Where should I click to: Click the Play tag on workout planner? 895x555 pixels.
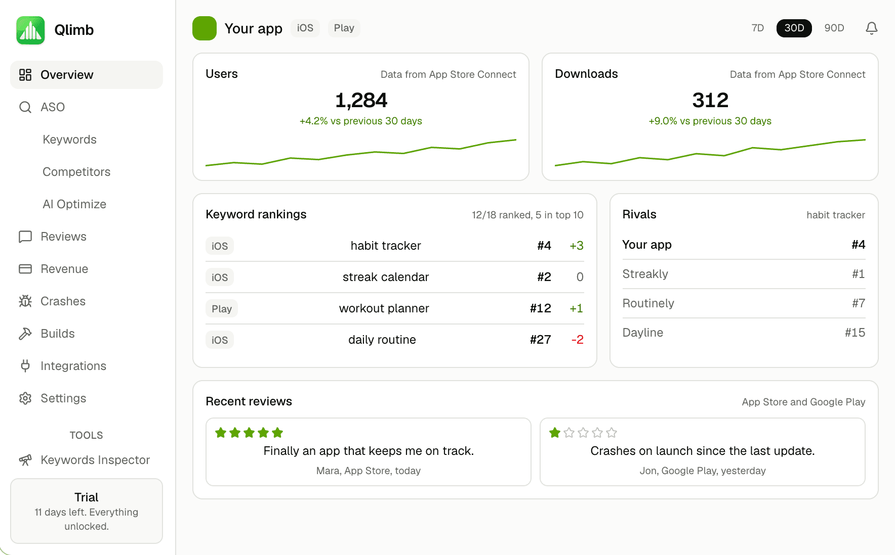[222, 308]
